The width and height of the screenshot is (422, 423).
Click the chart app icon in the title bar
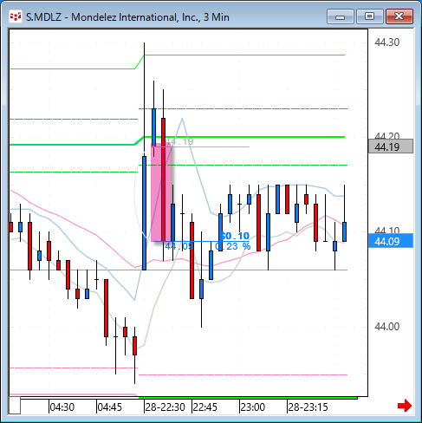pos(16,16)
